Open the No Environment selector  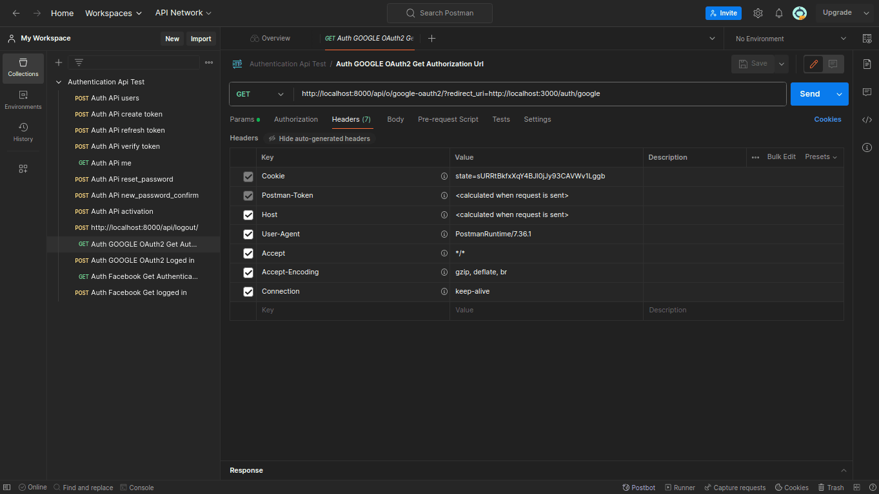[791, 39]
